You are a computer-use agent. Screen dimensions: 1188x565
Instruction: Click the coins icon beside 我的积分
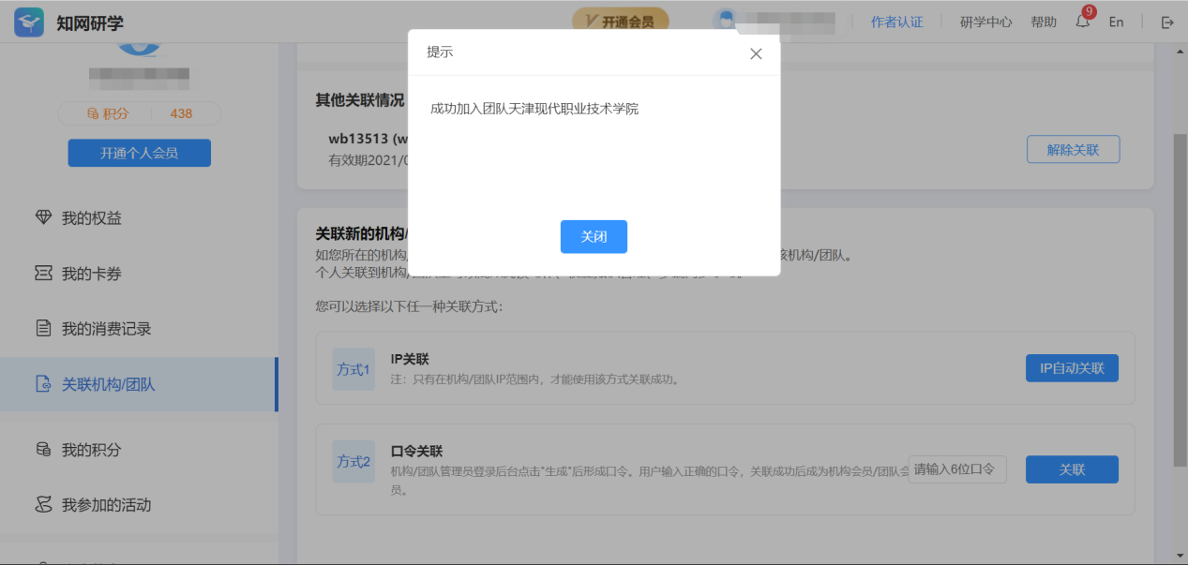point(43,449)
